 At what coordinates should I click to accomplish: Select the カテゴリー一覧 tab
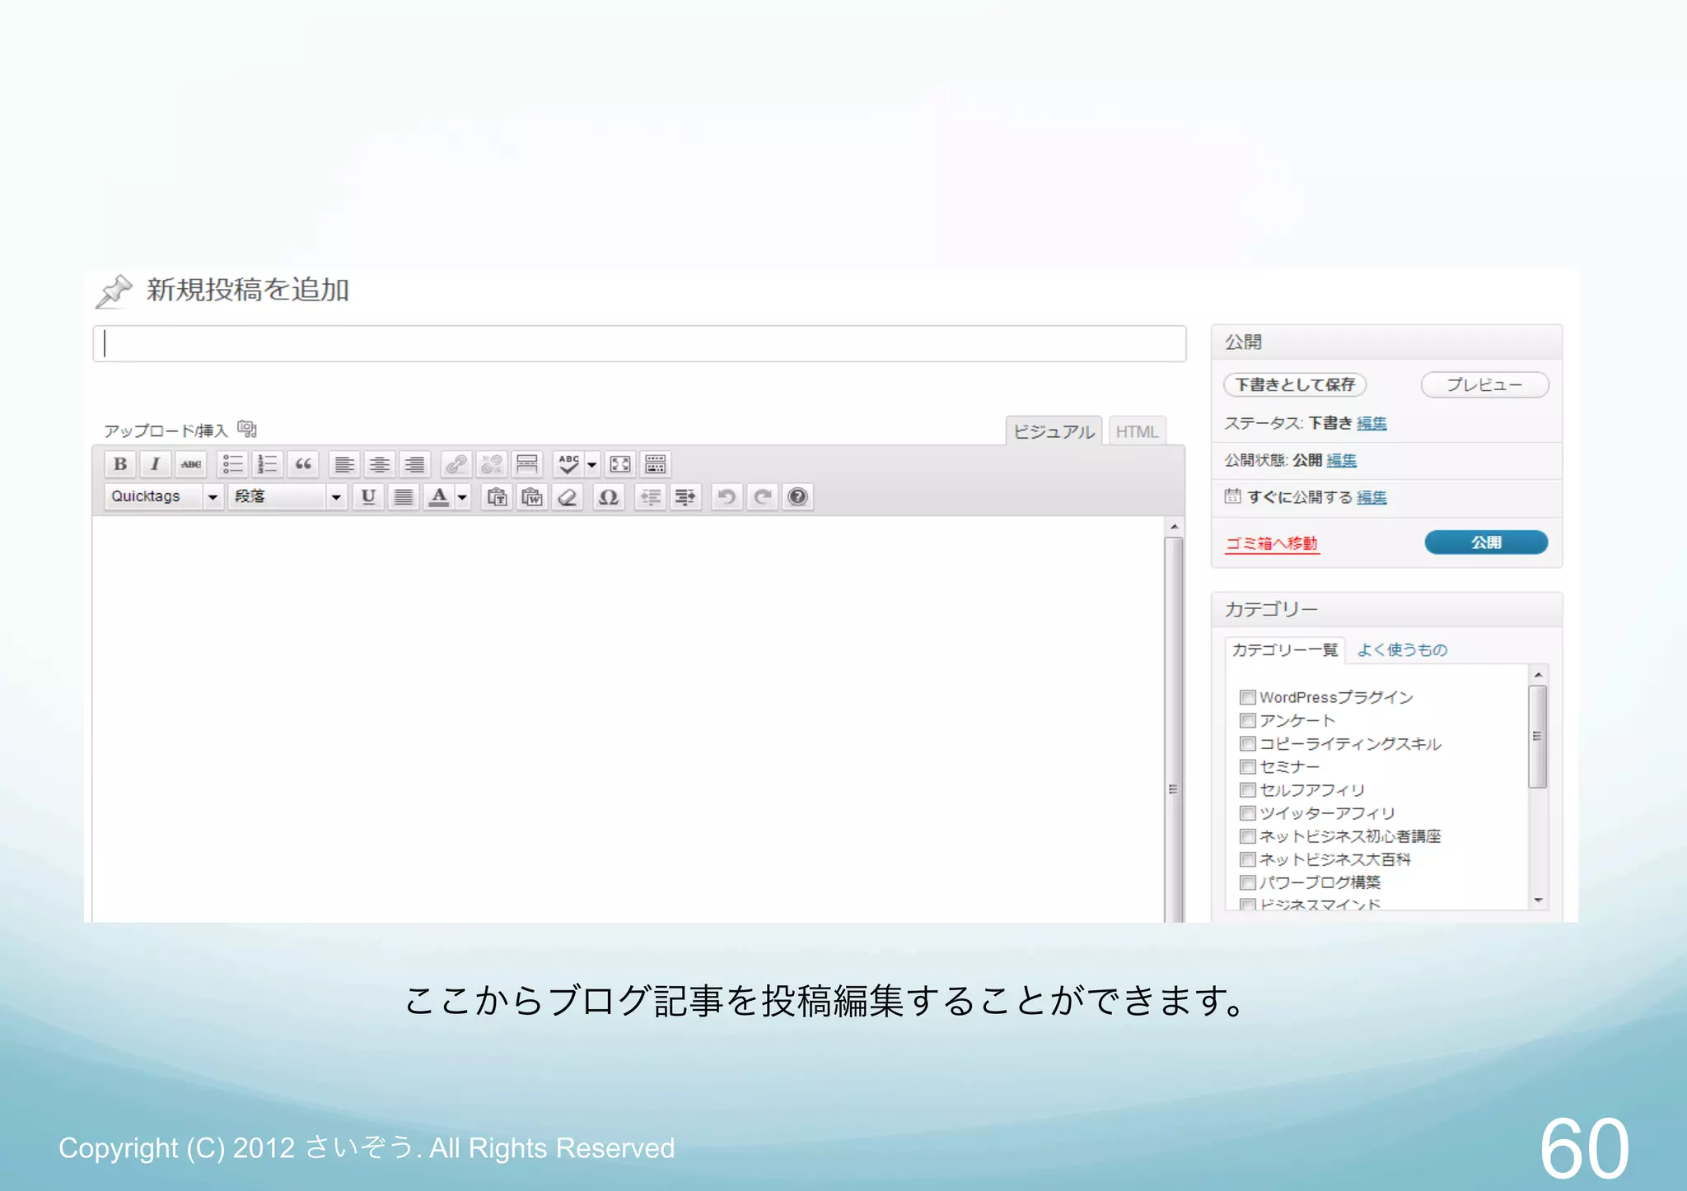point(1285,649)
